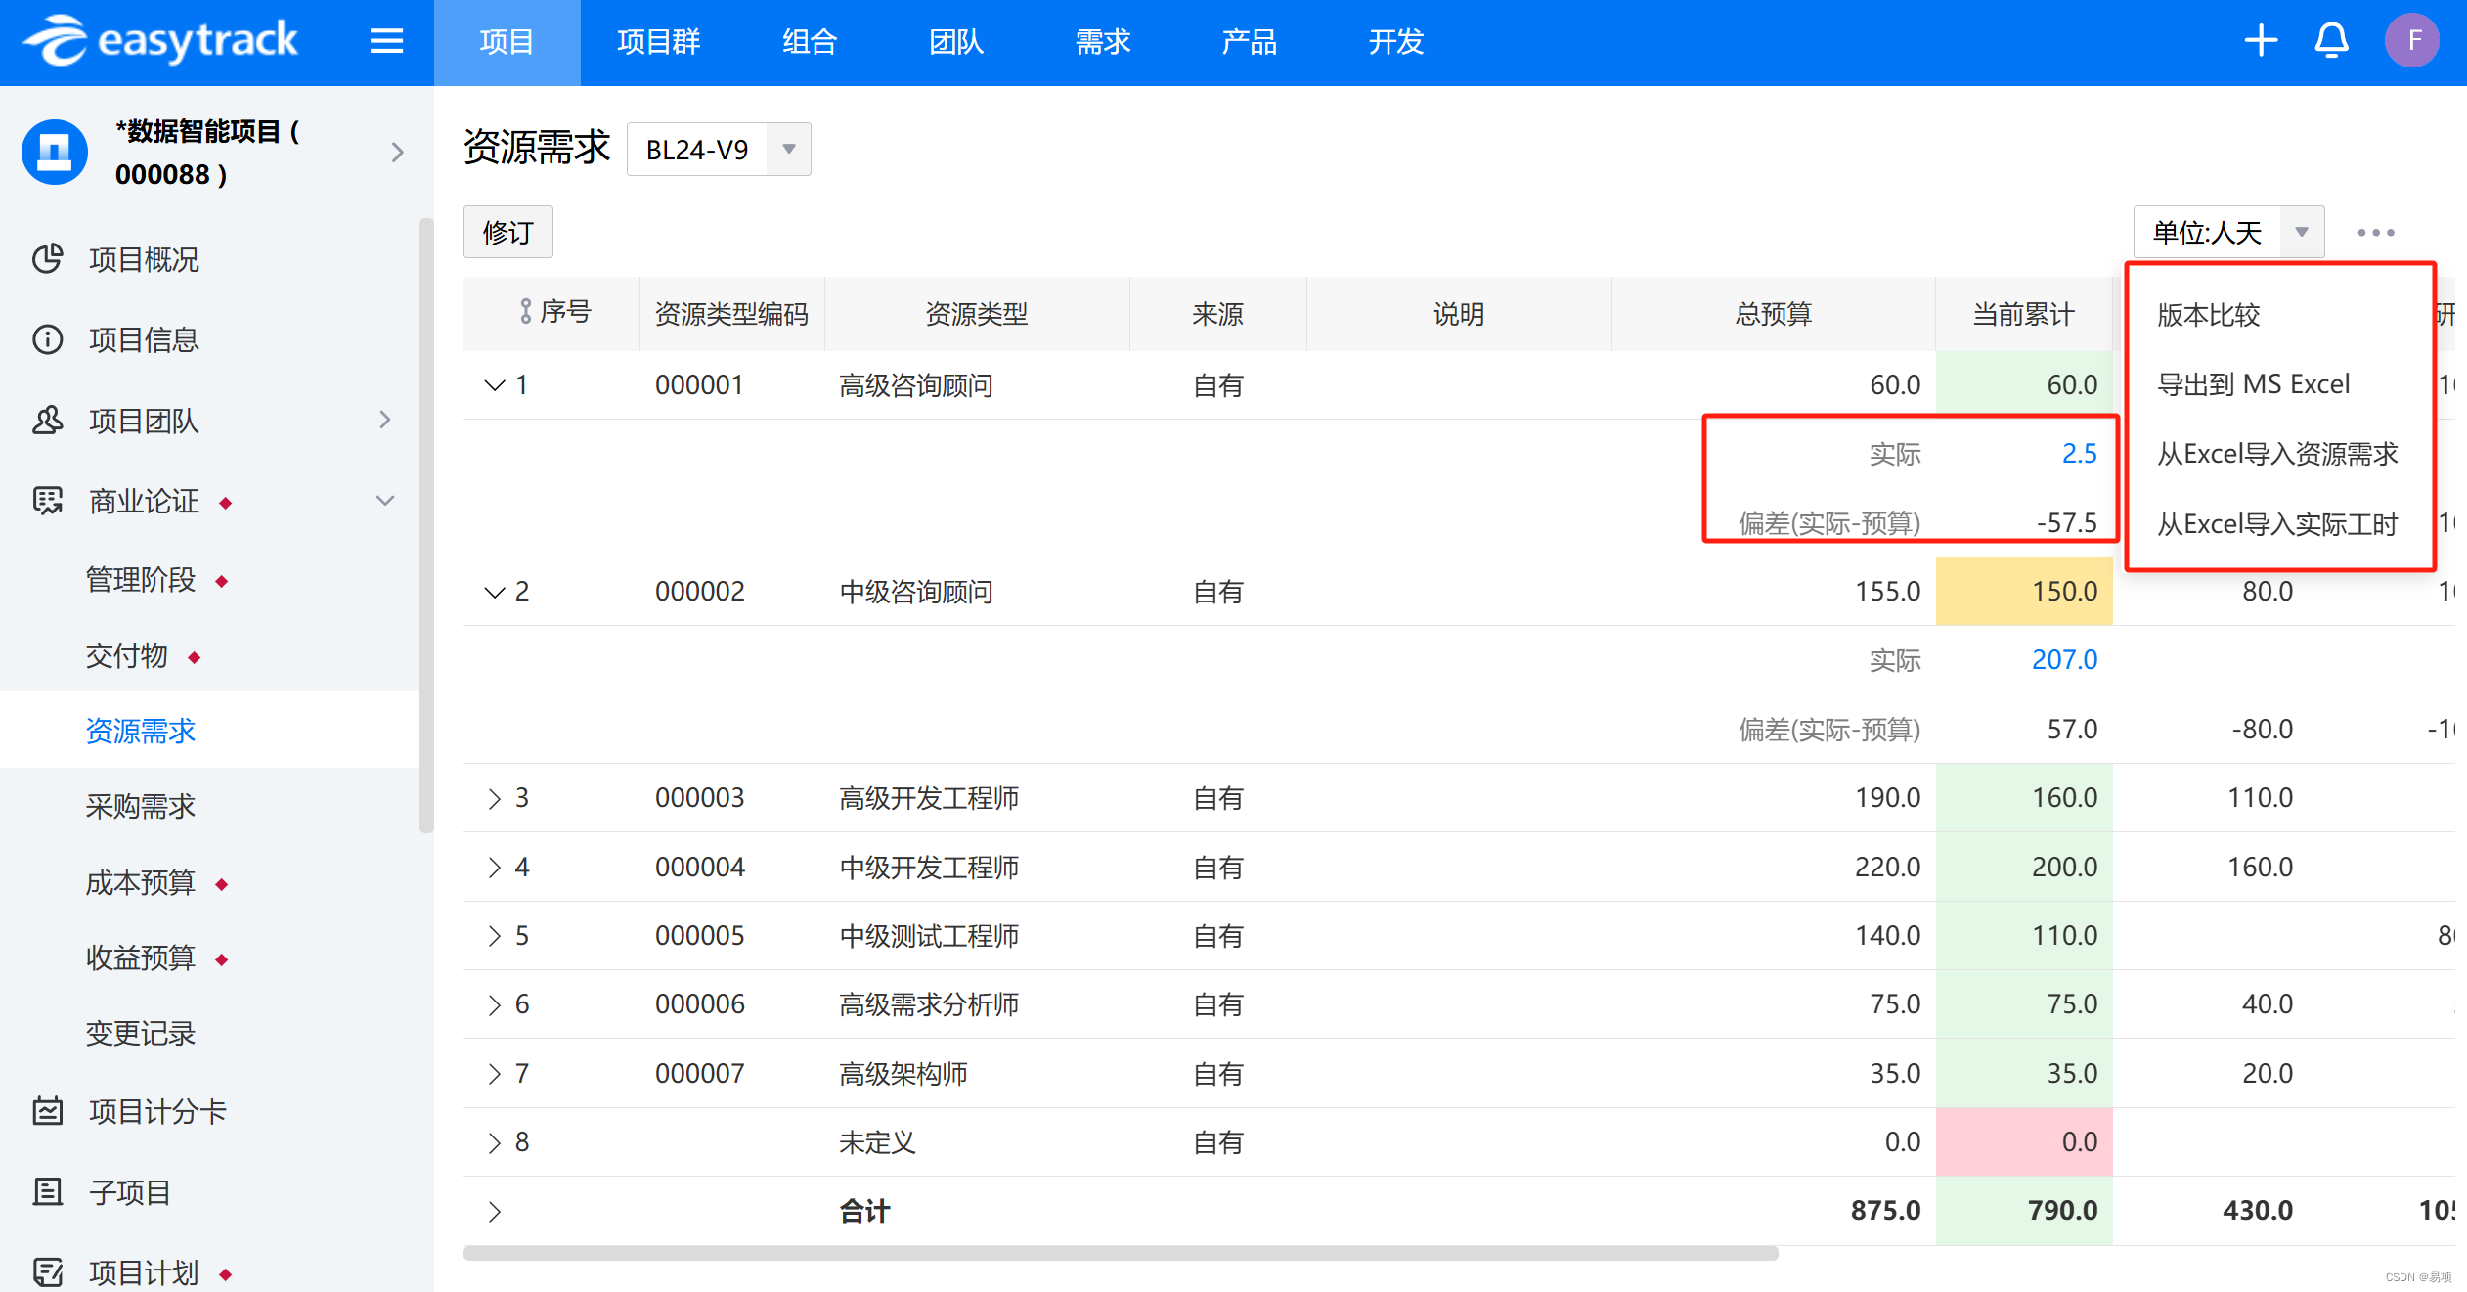Viewport: 2467px width, 1292px height.
Task: Open 管理阶段 in the sidebar
Action: pos(141,580)
